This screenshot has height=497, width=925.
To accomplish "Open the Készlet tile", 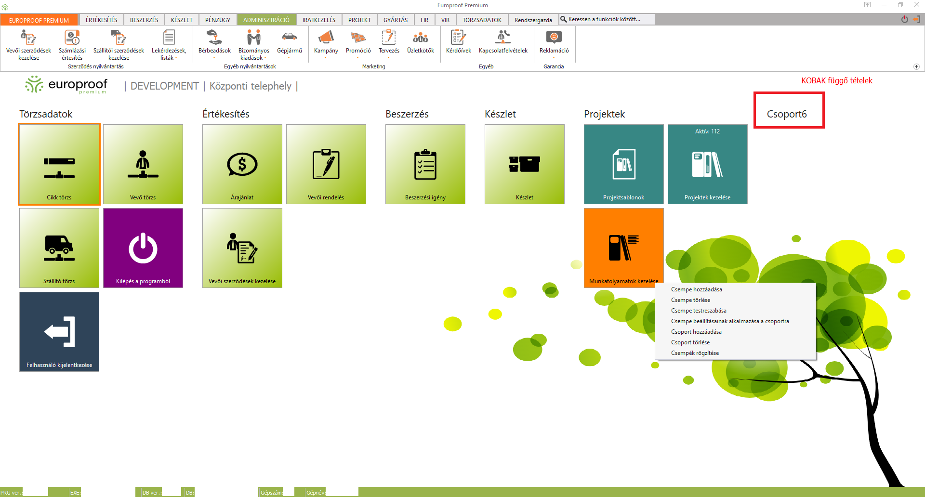I will 524,164.
